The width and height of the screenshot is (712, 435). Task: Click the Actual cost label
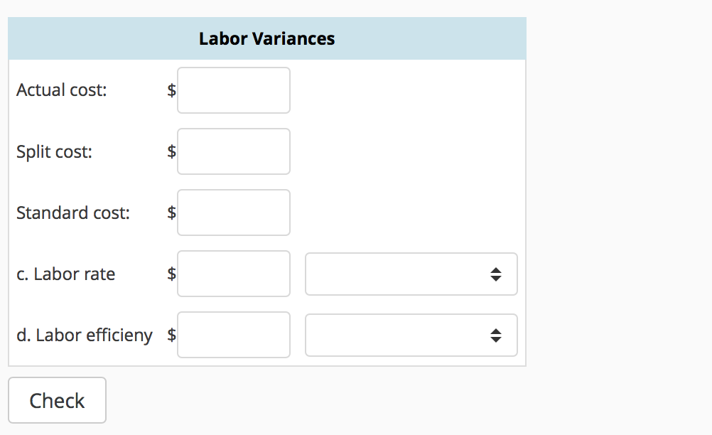point(61,90)
